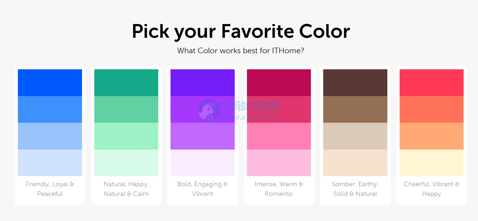Click the "Bold, Engaging & Vibrant" label
The width and height of the screenshot is (478, 221).
tap(202, 189)
